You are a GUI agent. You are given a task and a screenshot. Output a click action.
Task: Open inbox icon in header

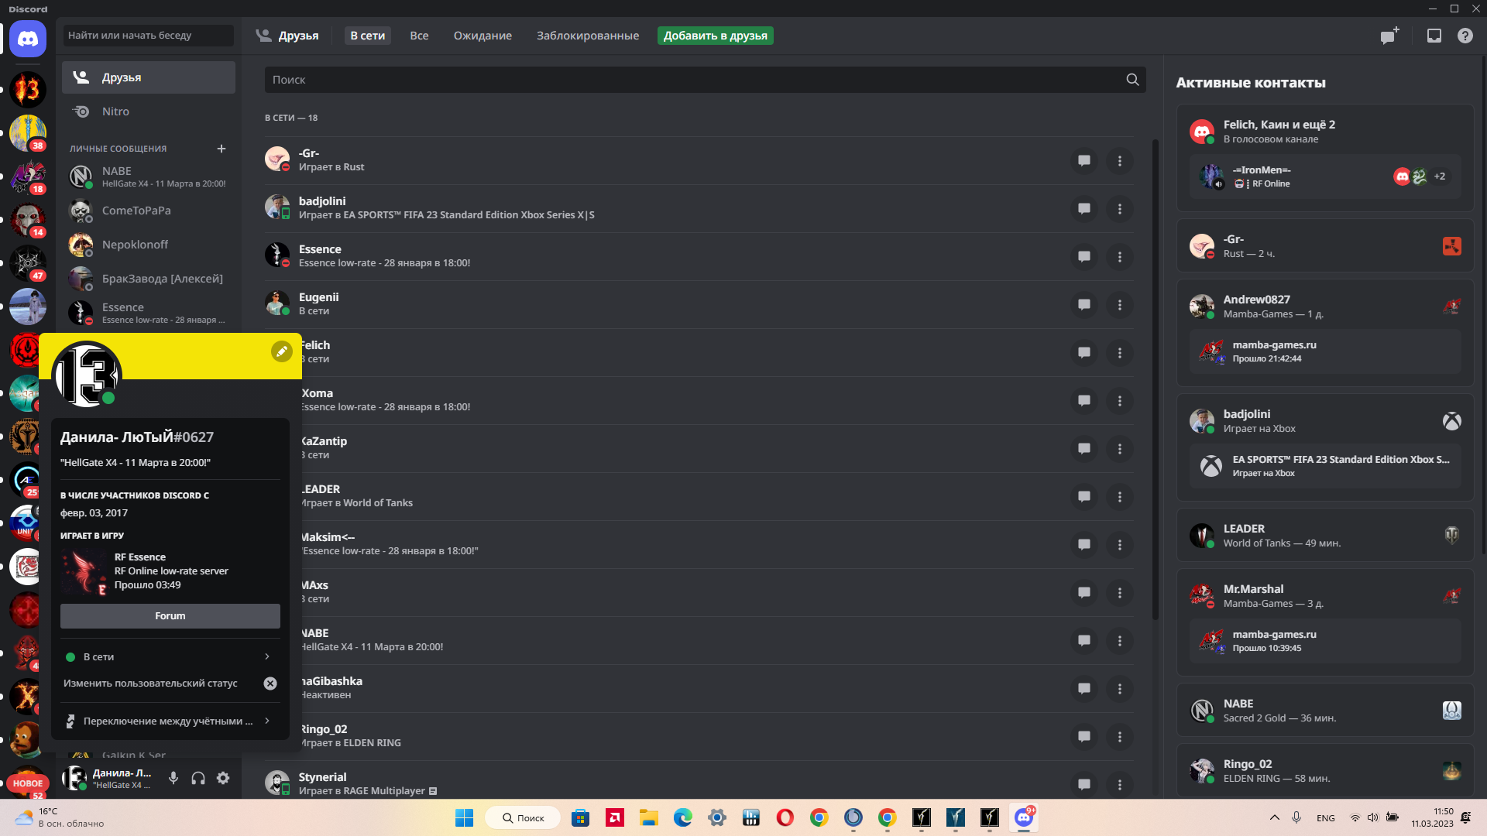click(1434, 36)
